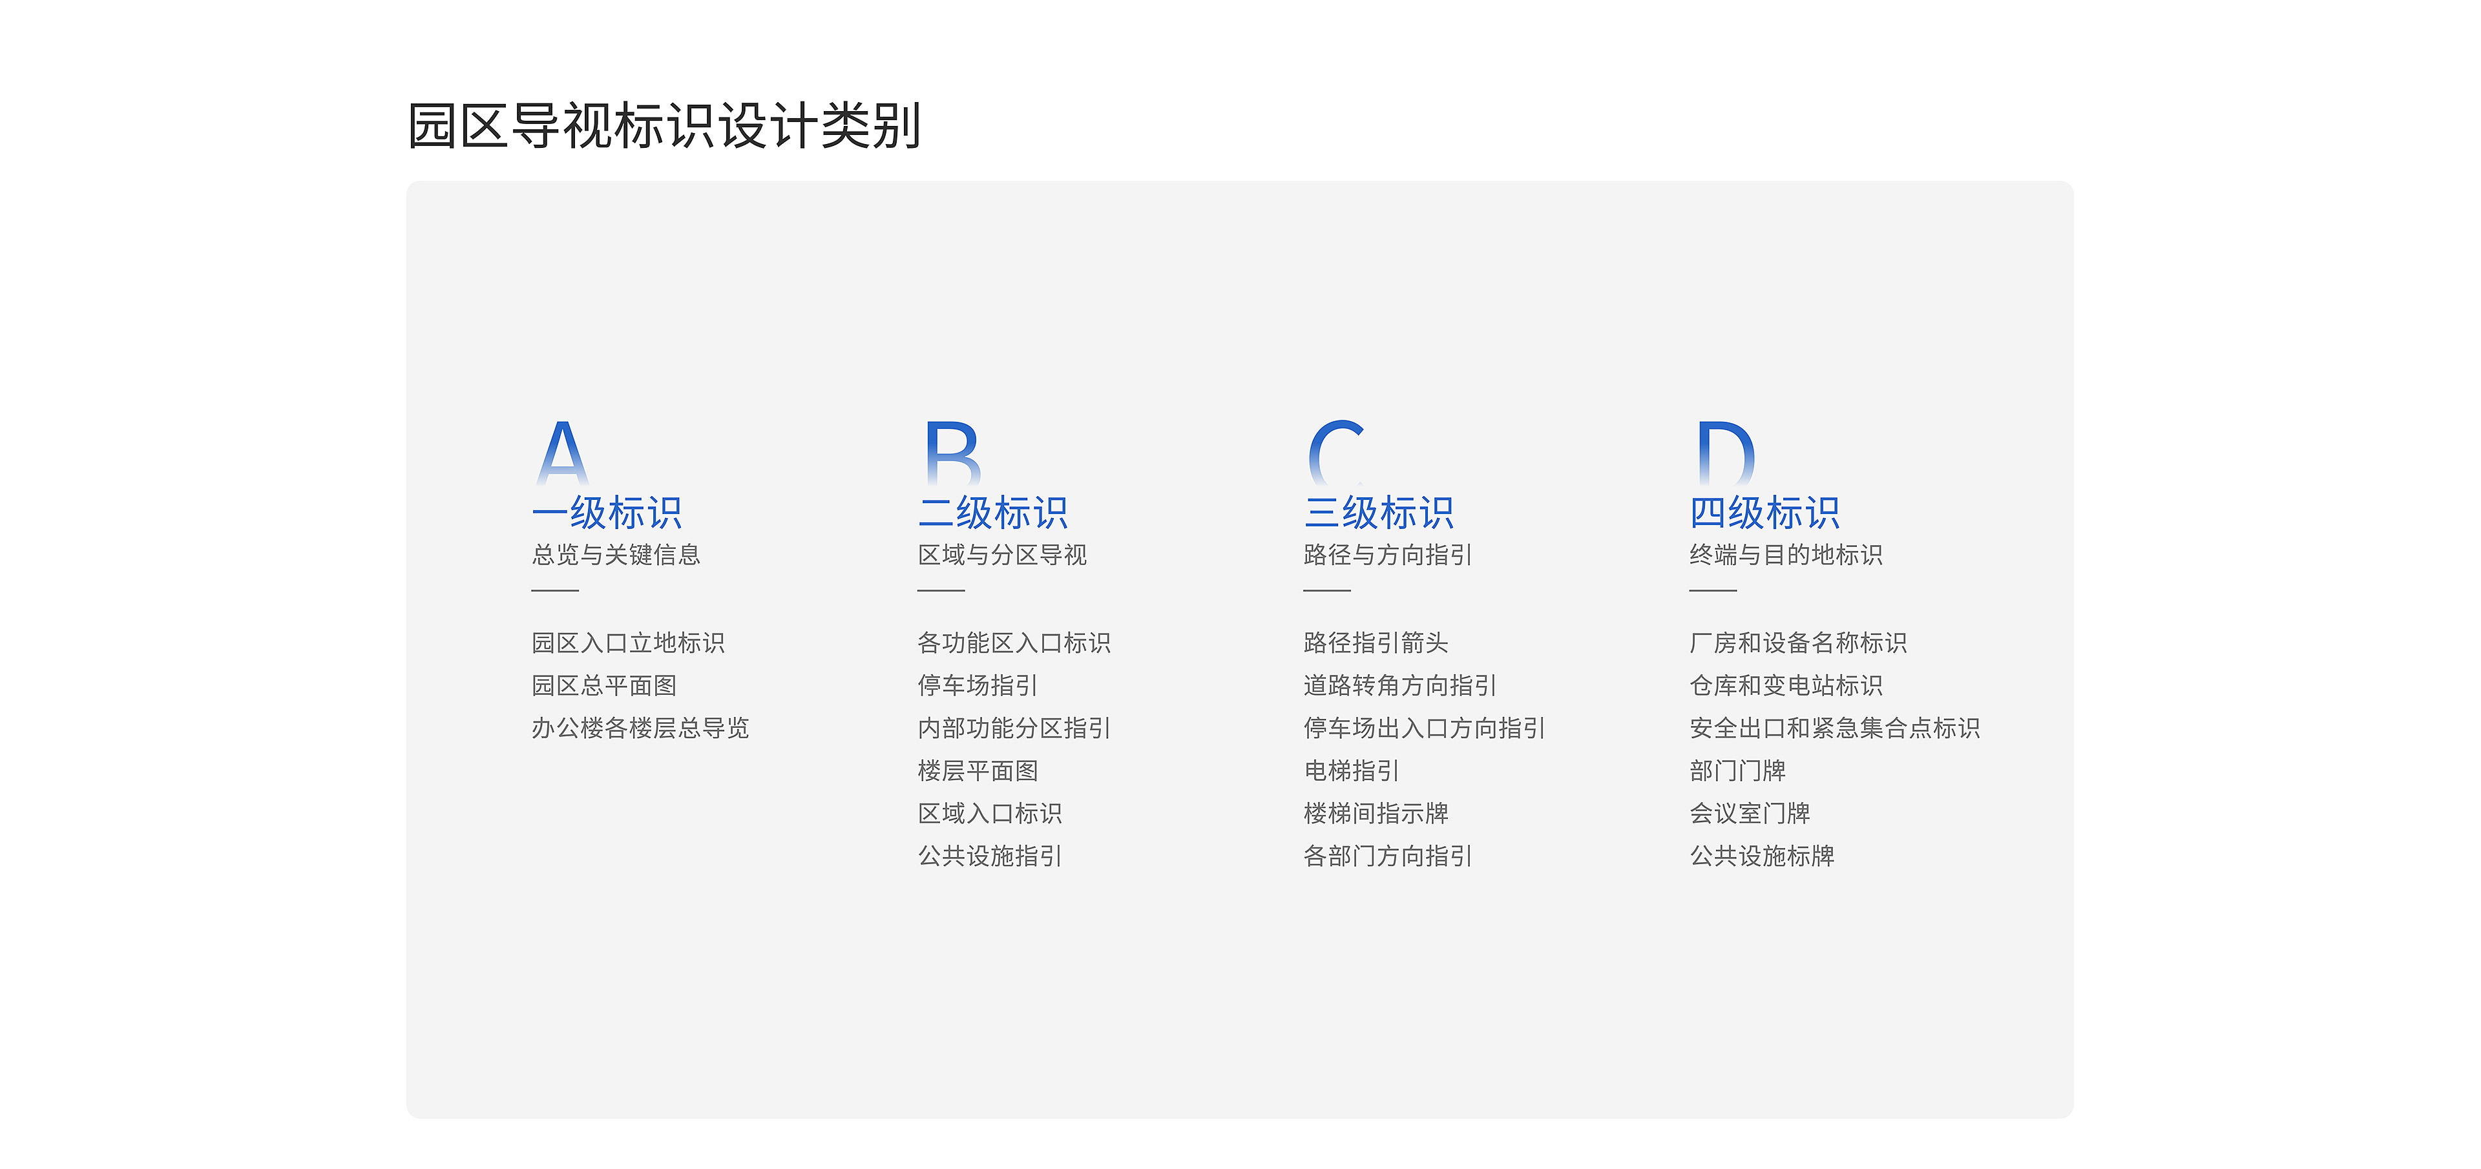Viewport: 2481px width, 1169px height.
Task: Click 楼层平面图 list item
Action: point(978,771)
